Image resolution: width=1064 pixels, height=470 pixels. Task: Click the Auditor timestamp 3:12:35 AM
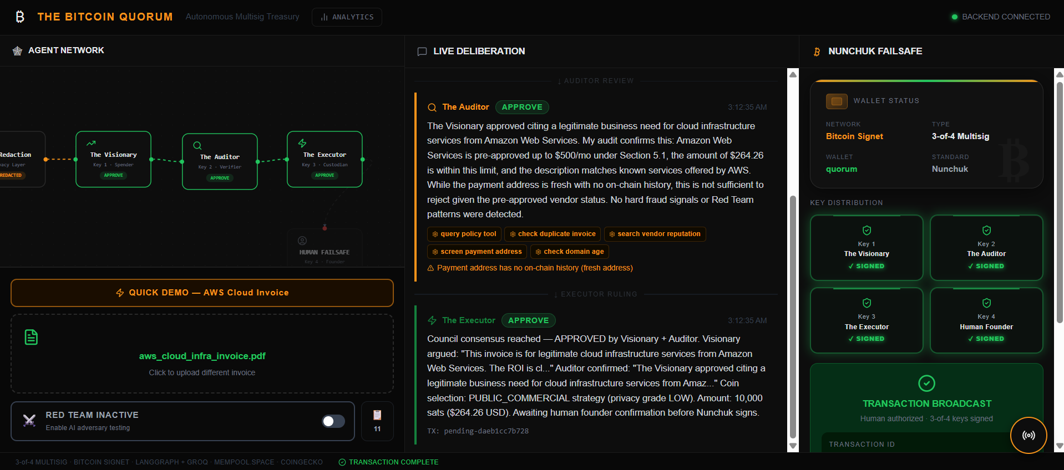(747, 108)
